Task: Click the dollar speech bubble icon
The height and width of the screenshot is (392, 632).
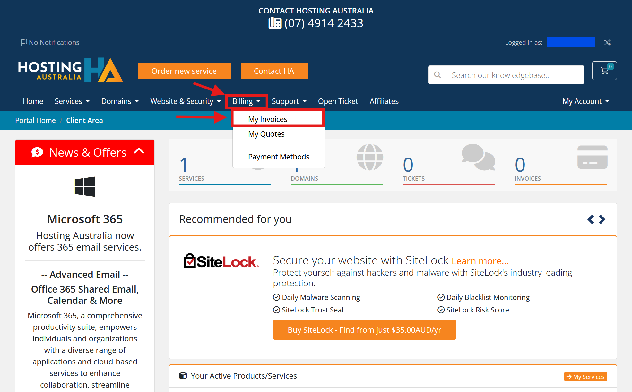Action: pyautogui.click(x=37, y=152)
